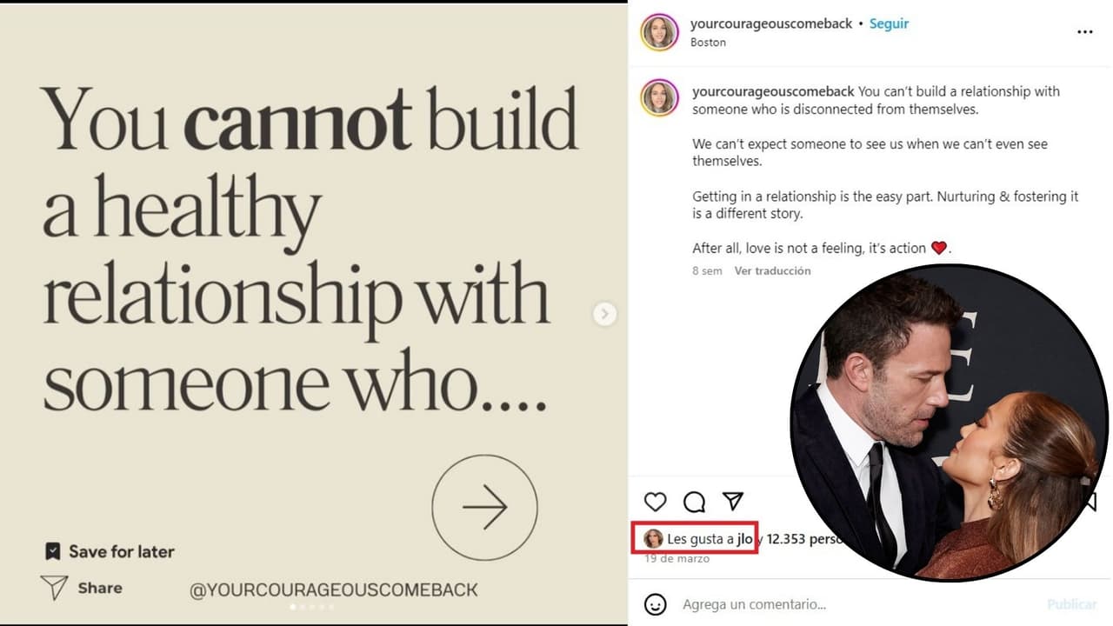
Task: Follow yourcourageouscomeback by clicking Seguir
Action: click(x=889, y=23)
